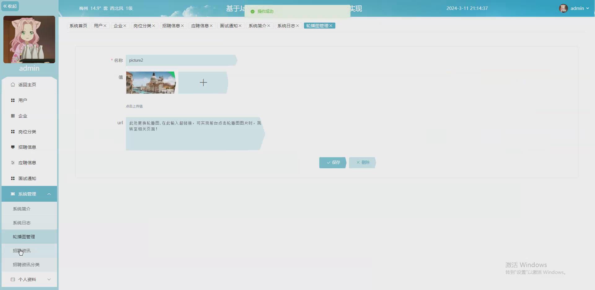Close the 应聘信息 tab

211,26
